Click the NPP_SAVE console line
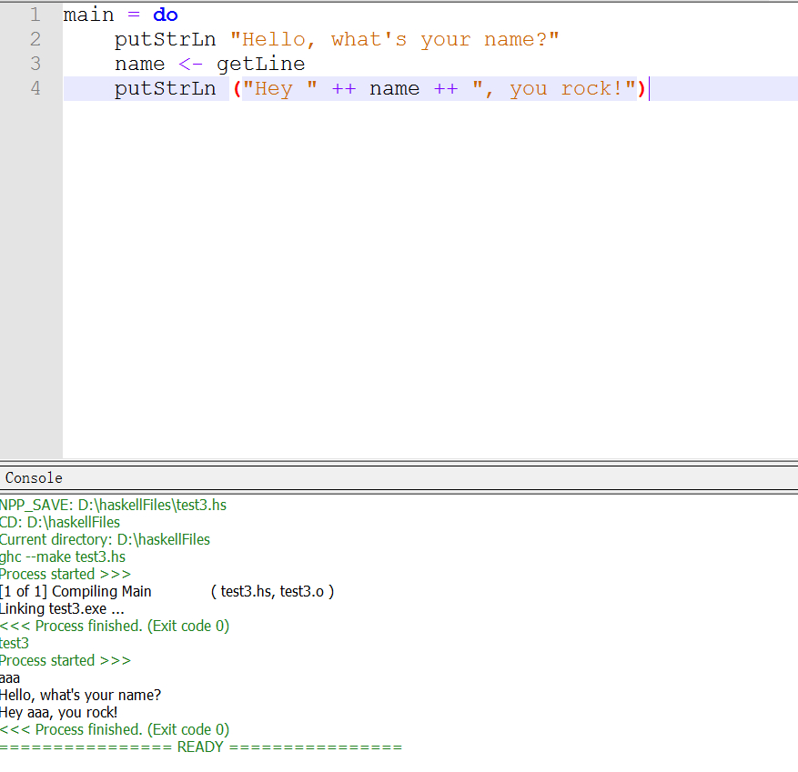The height and width of the screenshot is (772, 798). pos(113,505)
